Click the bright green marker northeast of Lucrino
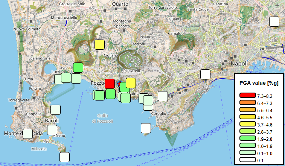Screen dimensions: 285x166 click(x=78, y=67)
